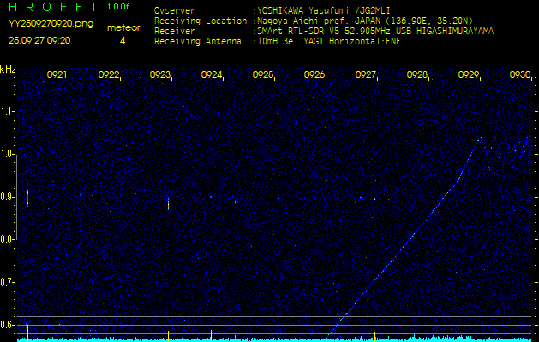Click the 0929 time label
The width and height of the screenshot is (539, 342).
coord(469,75)
